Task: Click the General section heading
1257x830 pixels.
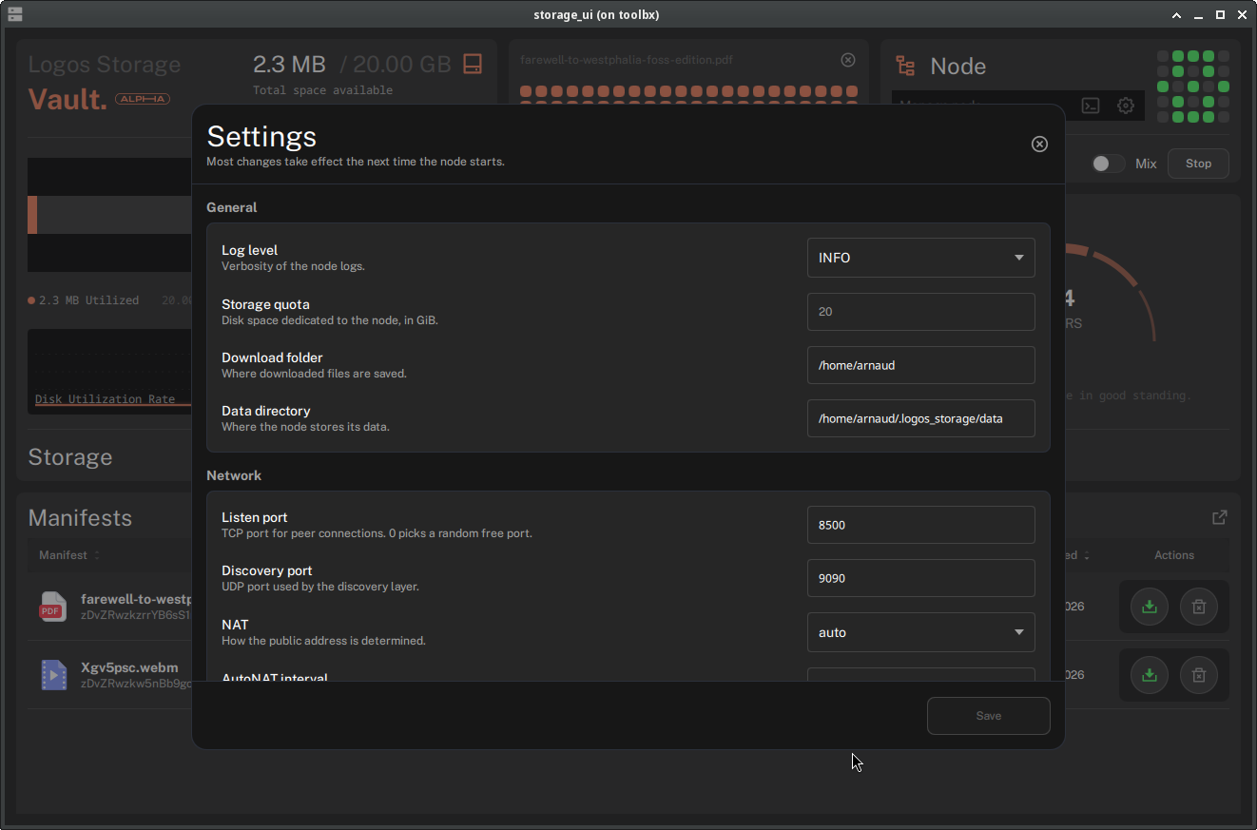Action: (x=232, y=207)
